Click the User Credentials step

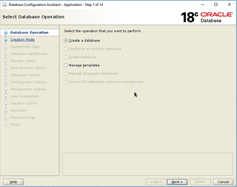[x=24, y=96]
